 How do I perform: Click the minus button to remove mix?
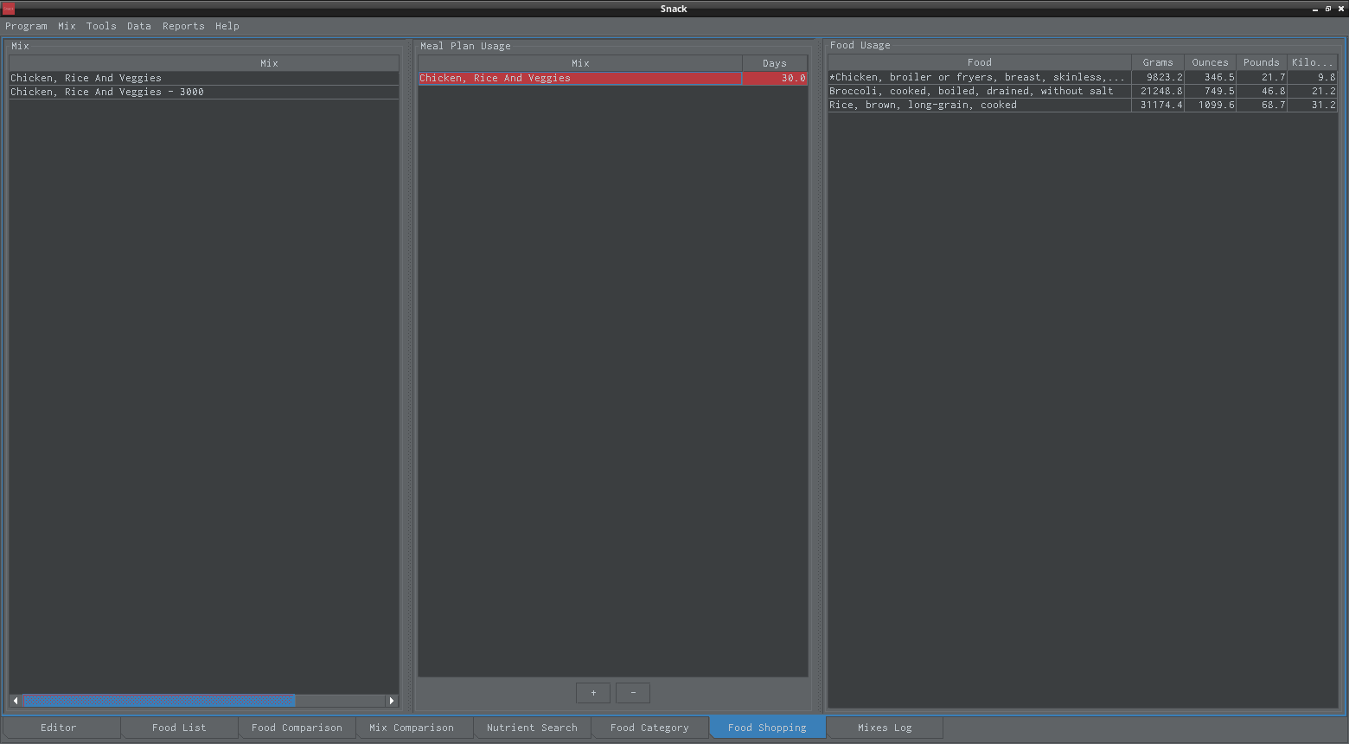(633, 693)
